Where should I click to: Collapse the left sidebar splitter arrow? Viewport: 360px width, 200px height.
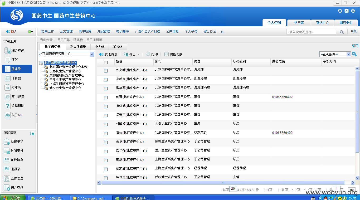[37, 114]
